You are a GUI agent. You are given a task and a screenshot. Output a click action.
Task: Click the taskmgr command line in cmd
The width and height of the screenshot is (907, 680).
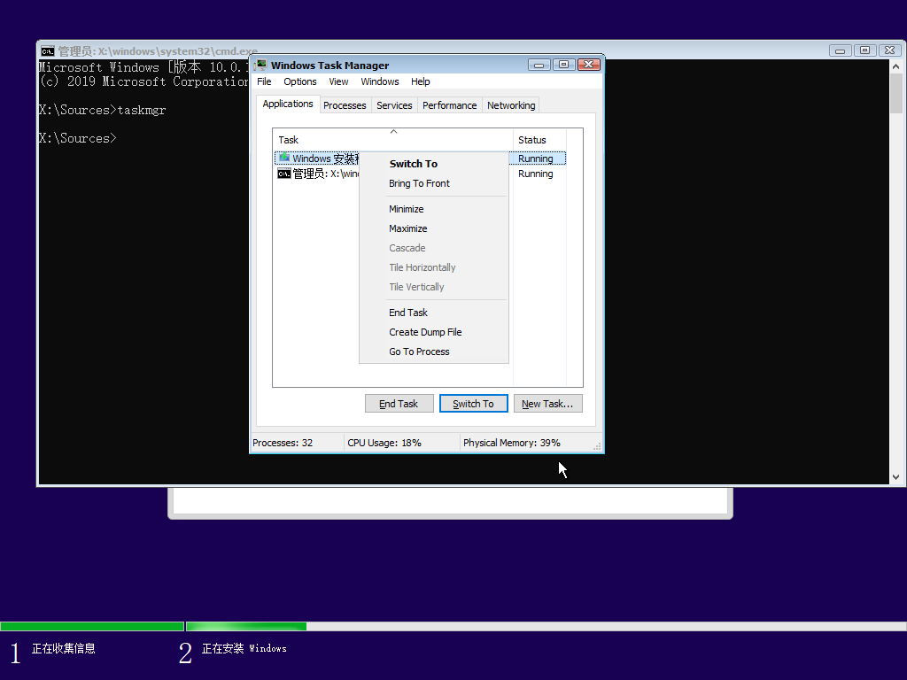tap(103, 110)
